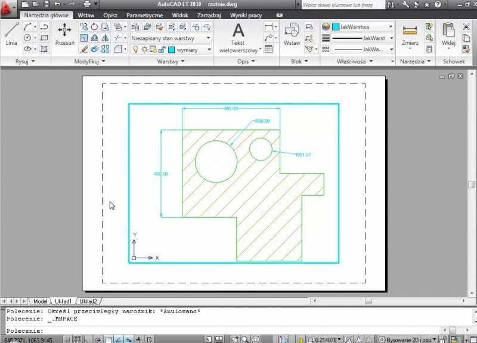This screenshot has height=343, width=477.
Task: Click the print icon in quick access toolbar
Action: point(87,5)
